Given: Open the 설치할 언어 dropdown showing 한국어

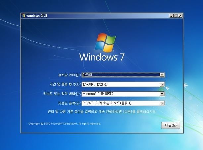Looking at the screenshot, I should click(123, 75).
